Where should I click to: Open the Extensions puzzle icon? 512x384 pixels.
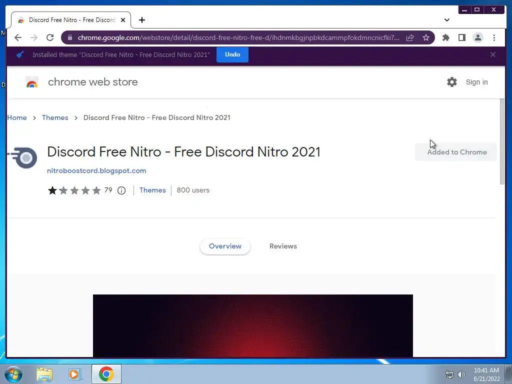[445, 37]
